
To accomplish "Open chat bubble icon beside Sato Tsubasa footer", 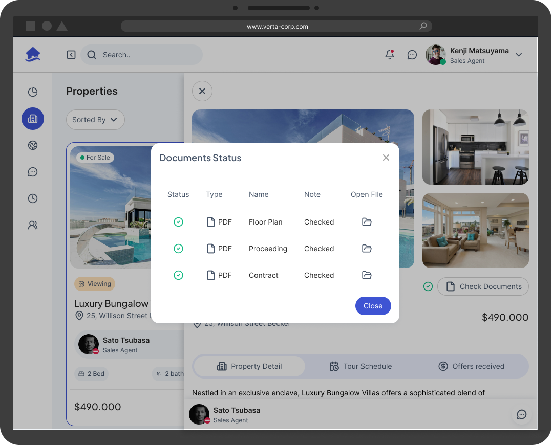I will [x=522, y=414].
